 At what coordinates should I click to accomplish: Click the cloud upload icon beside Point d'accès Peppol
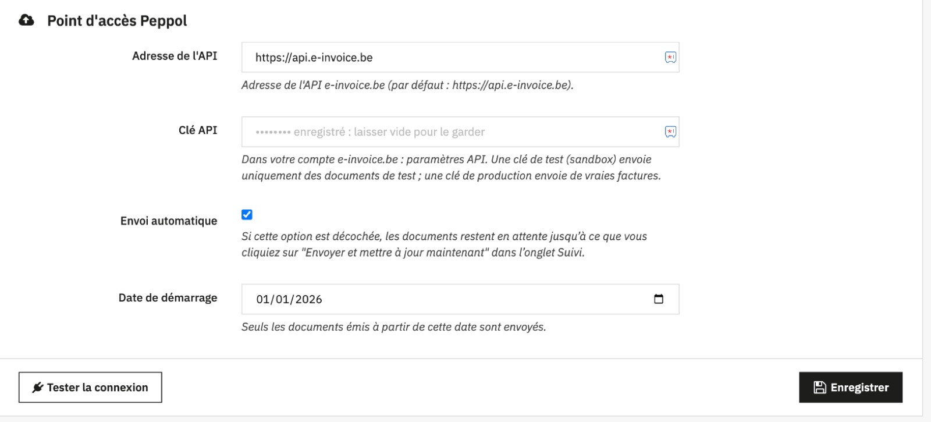click(x=26, y=20)
